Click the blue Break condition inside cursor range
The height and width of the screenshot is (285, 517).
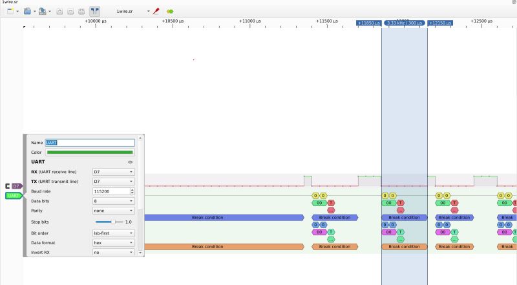405,218
